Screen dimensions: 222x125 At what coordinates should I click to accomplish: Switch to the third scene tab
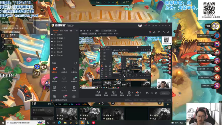point(66,31)
